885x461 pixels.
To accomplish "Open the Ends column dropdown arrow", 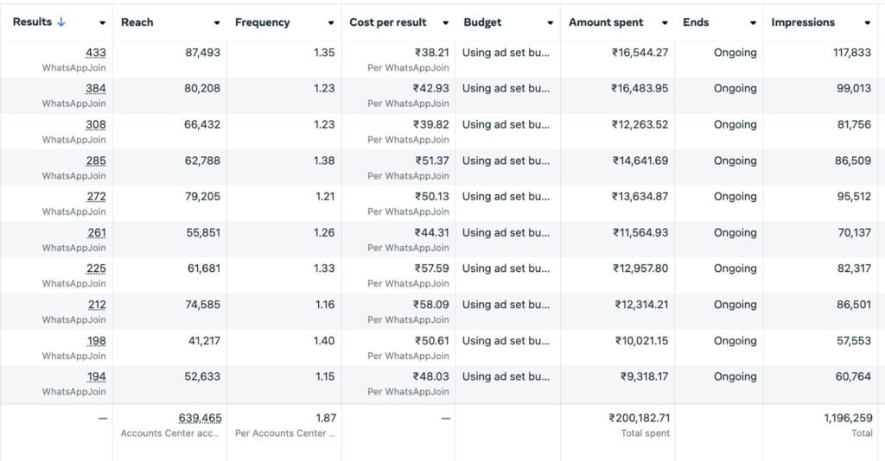I will (753, 23).
